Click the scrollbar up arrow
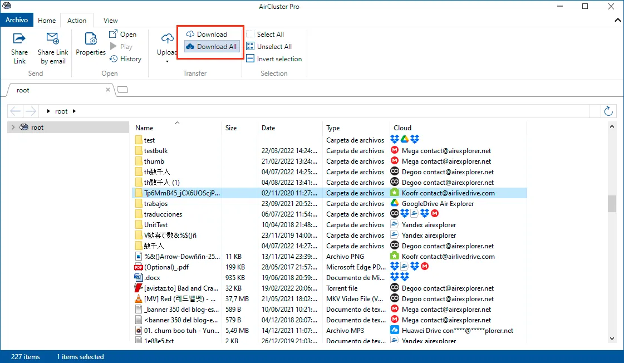 pyautogui.click(x=612, y=126)
